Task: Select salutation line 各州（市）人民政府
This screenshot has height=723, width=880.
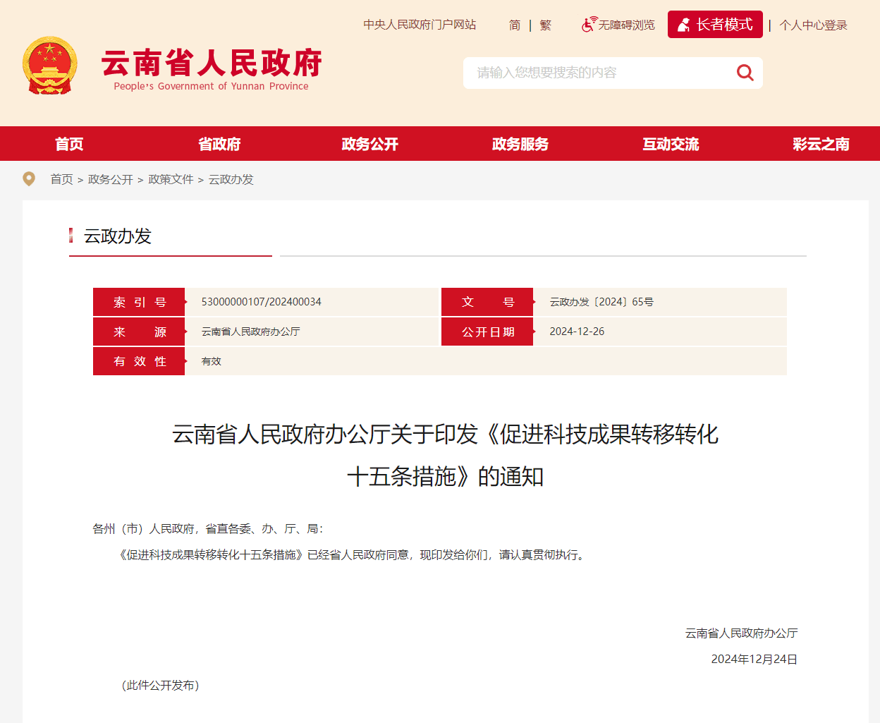Action: point(208,528)
